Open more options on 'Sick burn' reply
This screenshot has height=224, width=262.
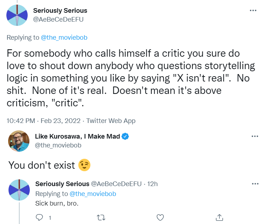tap(255, 184)
